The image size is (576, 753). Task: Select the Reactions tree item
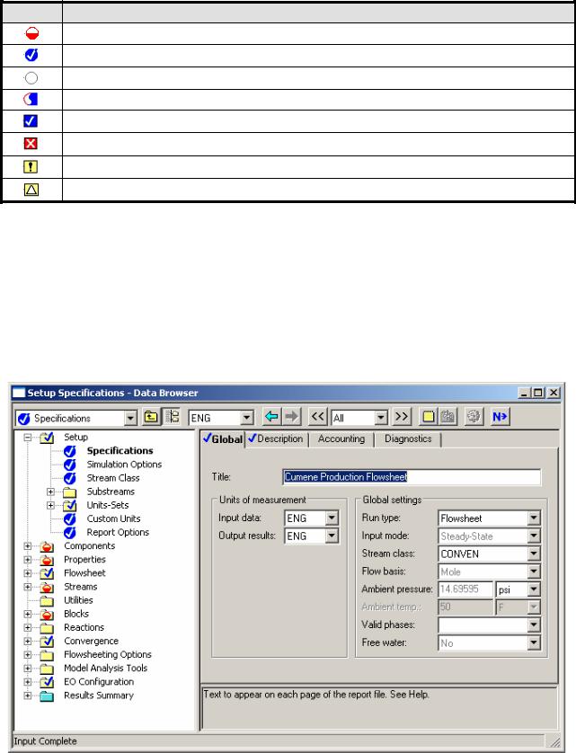tap(84, 627)
